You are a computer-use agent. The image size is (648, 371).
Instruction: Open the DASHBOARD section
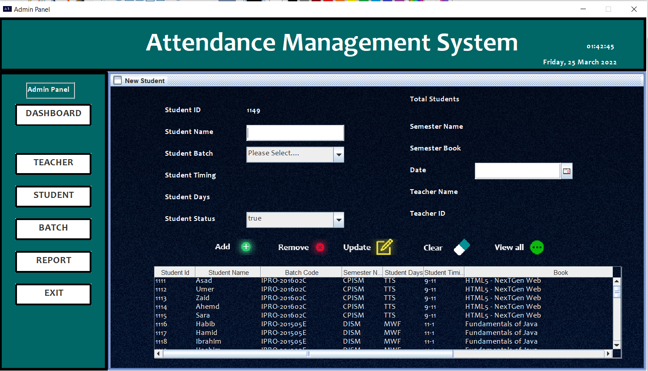(54, 114)
